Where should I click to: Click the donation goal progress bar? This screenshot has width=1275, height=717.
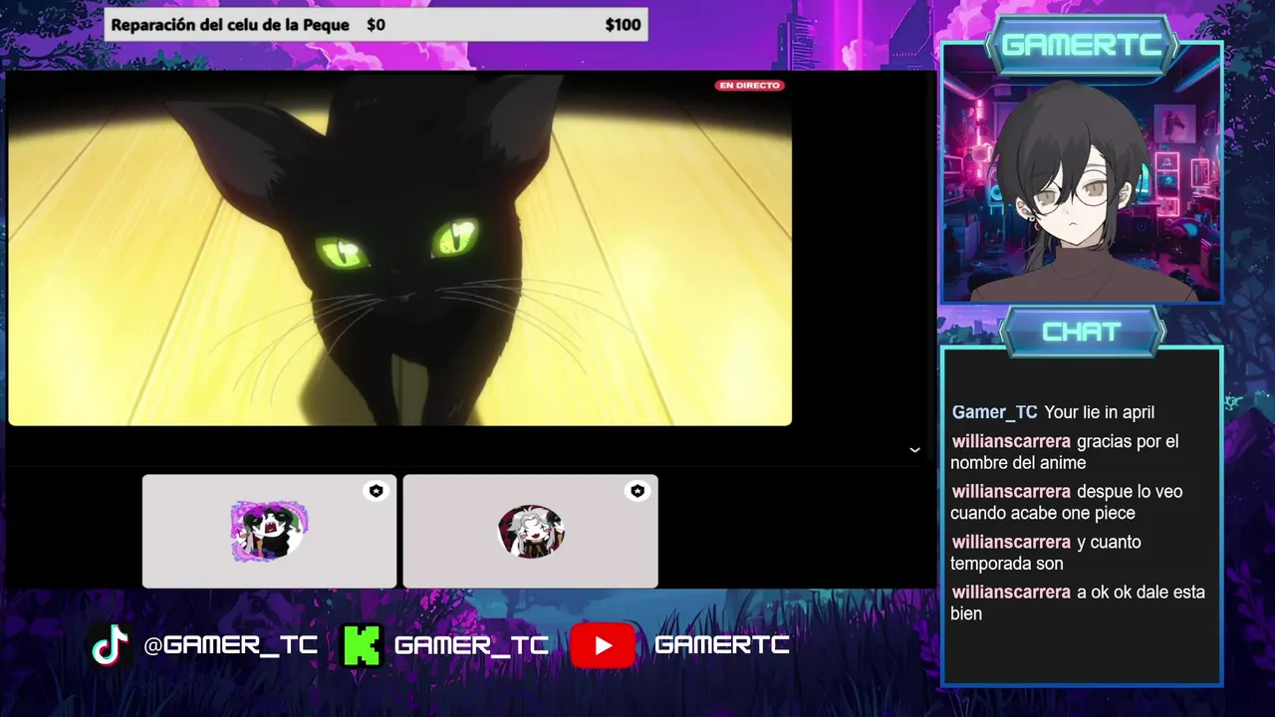[377, 25]
